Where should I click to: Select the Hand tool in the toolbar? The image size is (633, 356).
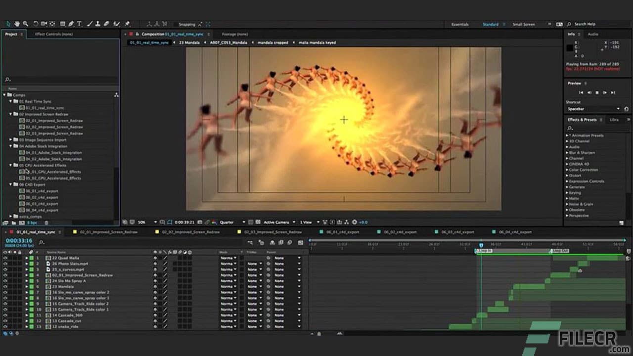tap(17, 24)
